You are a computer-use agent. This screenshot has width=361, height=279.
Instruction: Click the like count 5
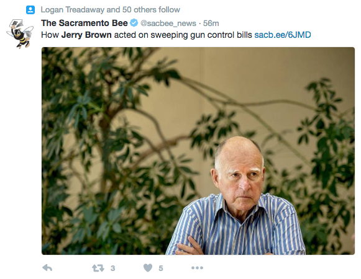161,268
